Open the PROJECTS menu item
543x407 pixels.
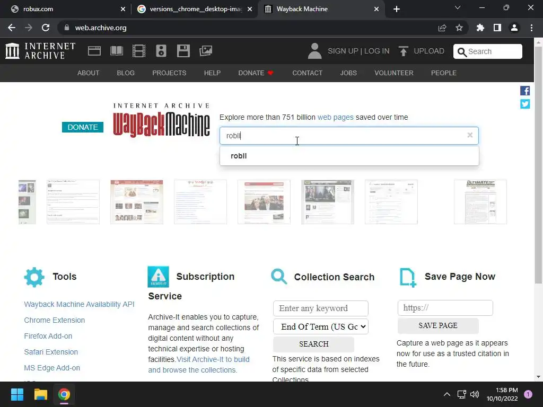(169, 73)
